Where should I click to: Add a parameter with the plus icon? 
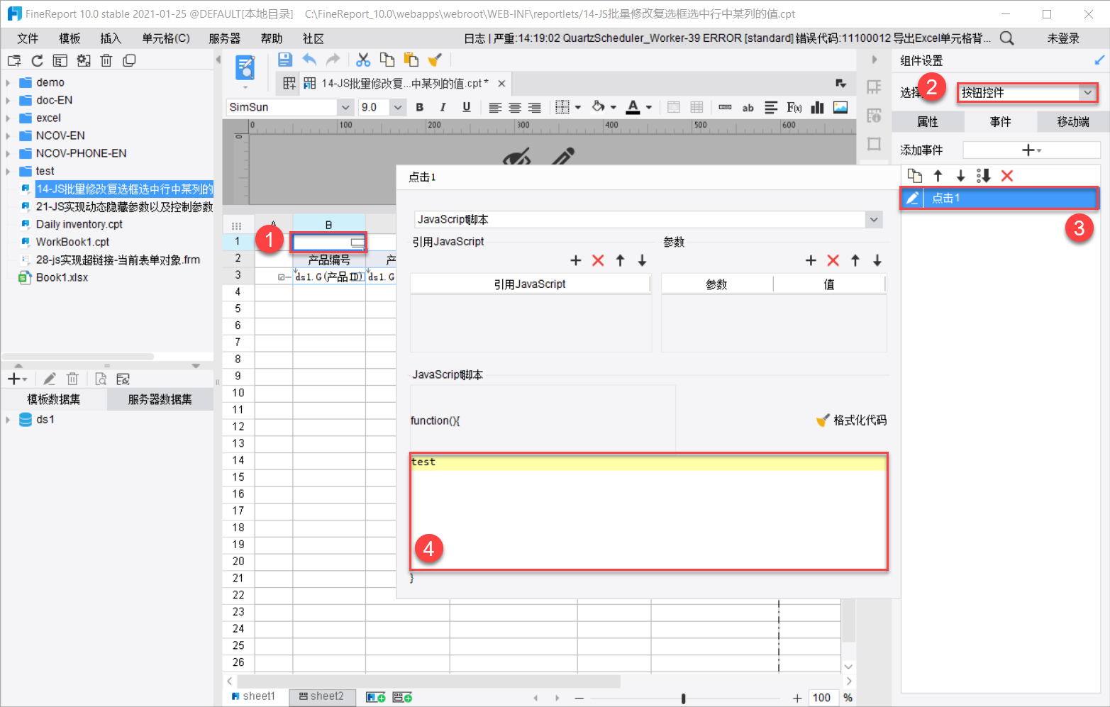[811, 261]
